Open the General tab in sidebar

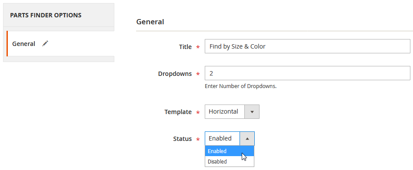click(x=60, y=44)
